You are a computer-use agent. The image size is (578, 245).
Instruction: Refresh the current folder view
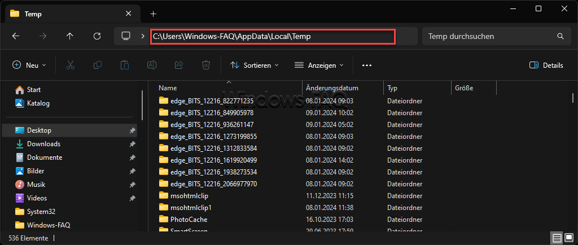97,36
